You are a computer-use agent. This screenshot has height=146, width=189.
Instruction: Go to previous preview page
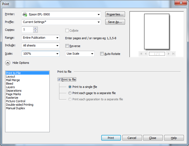pyautogui.click(x=146, y=54)
